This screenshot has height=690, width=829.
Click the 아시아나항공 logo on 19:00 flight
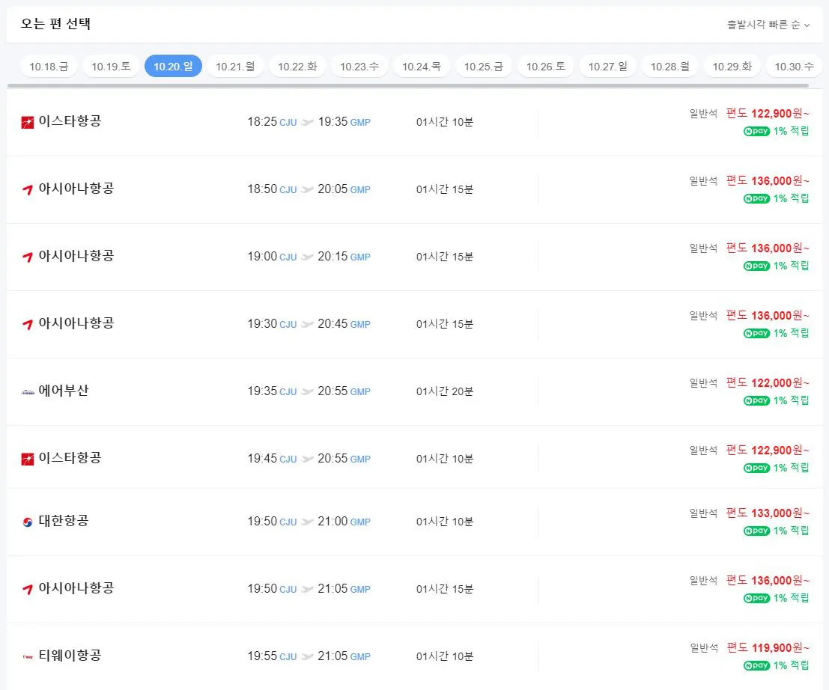click(28, 257)
